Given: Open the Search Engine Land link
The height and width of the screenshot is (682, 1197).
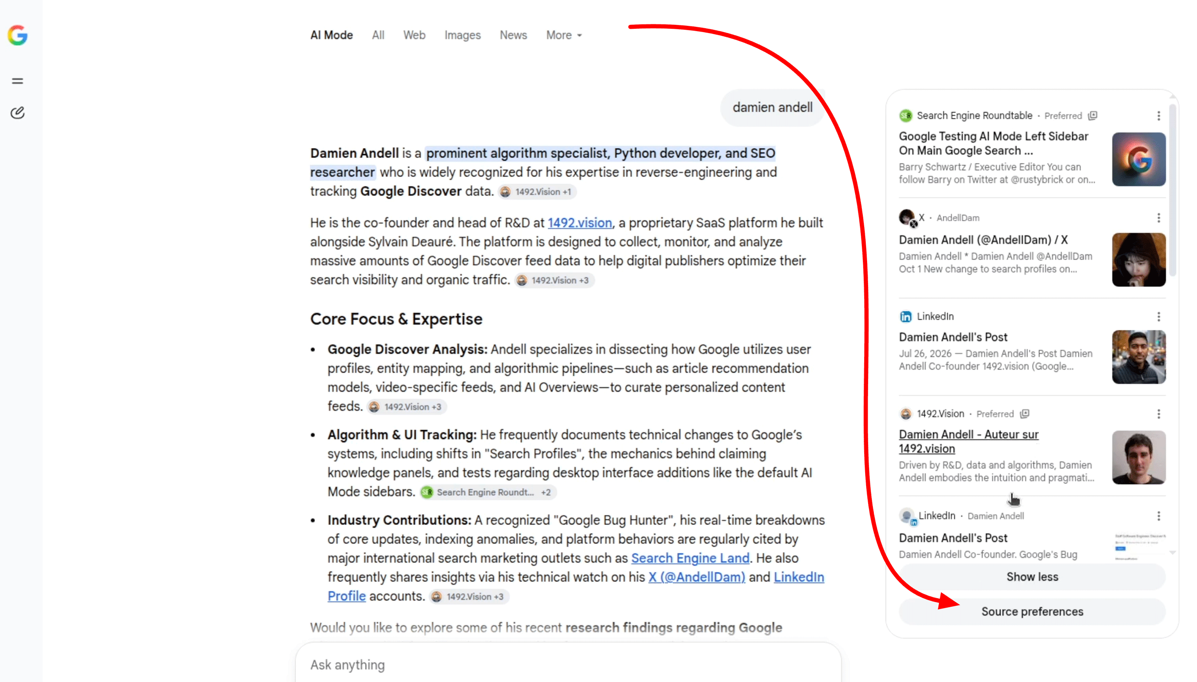Looking at the screenshot, I should (690, 558).
